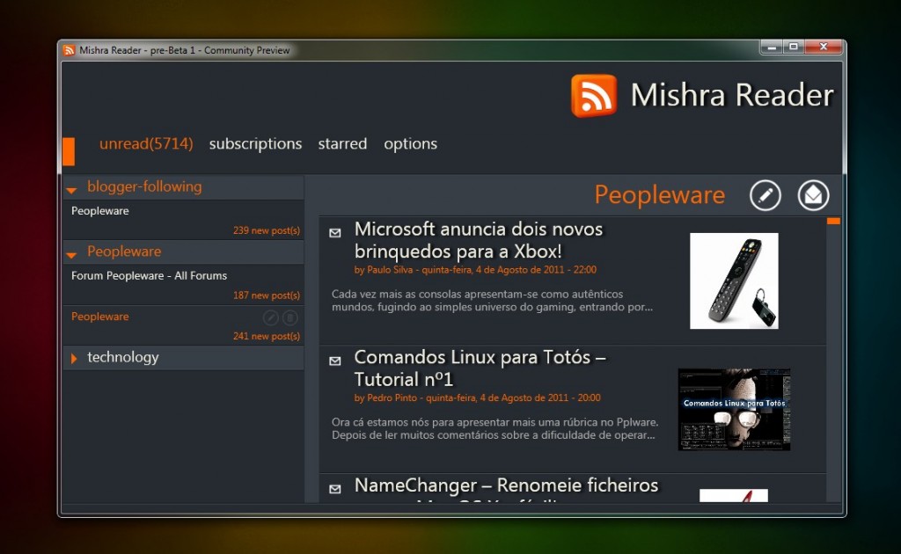Open article Microsoft anuncia dois novos brinquedos
The height and width of the screenshot is (554, 901).
point(478,240)
